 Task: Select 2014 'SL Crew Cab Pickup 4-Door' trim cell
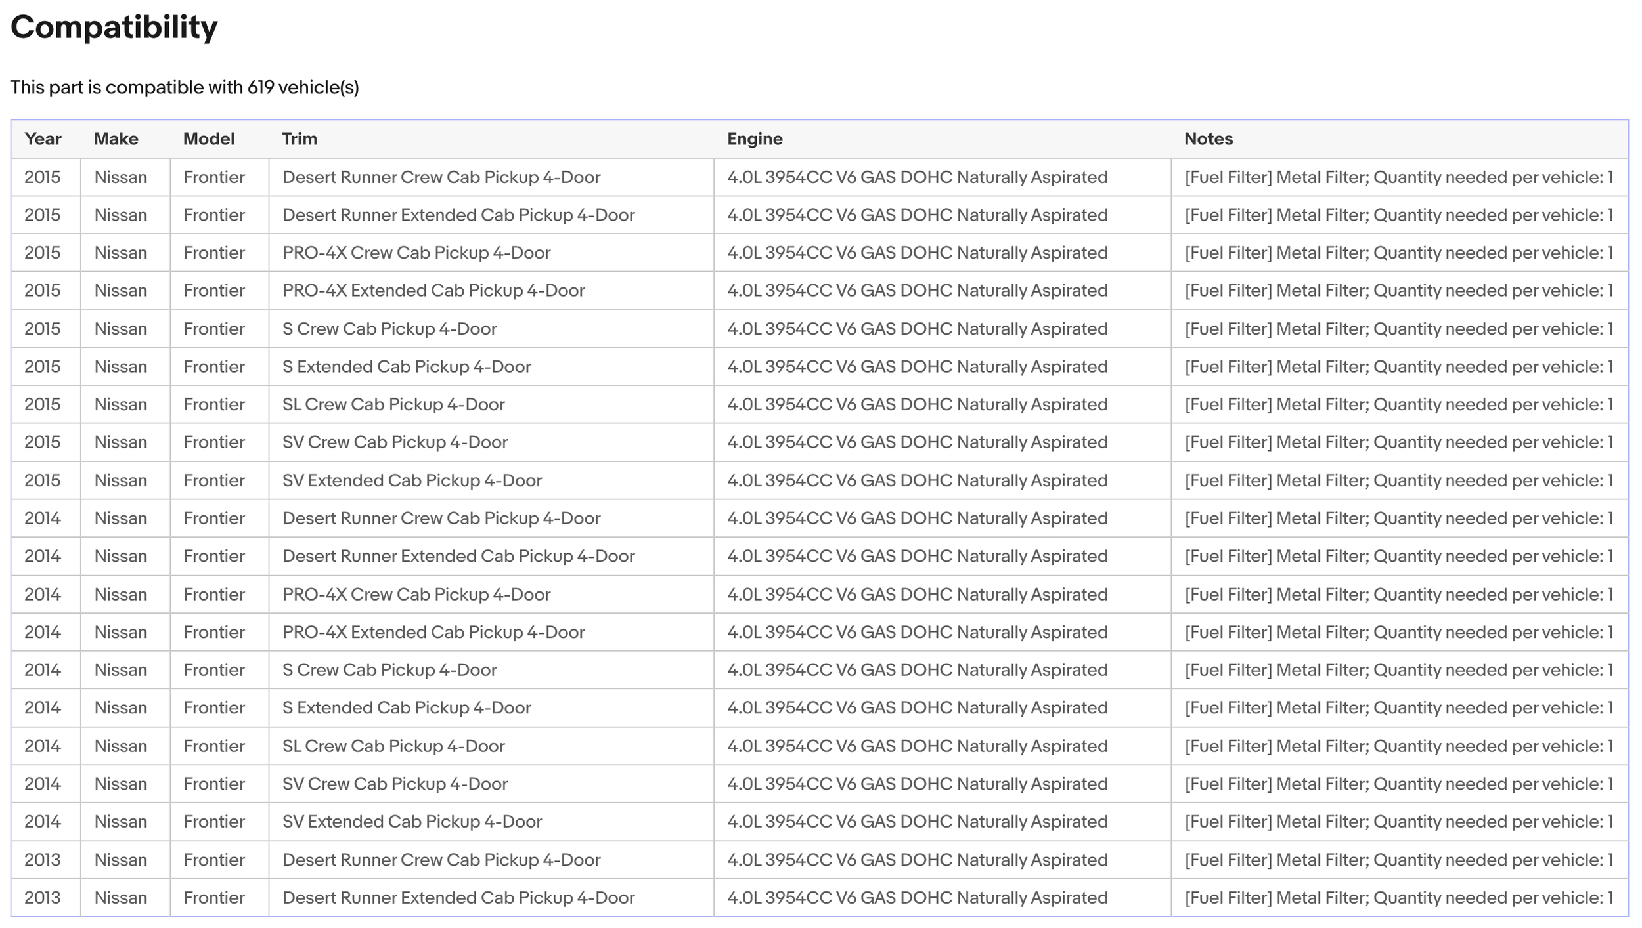point(491,746)
